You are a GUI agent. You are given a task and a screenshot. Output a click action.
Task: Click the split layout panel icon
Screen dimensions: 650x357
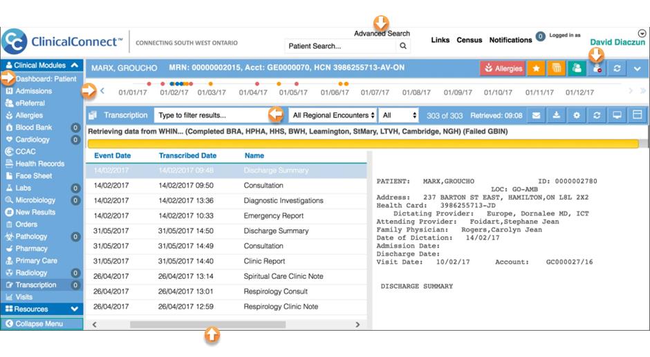637,115
